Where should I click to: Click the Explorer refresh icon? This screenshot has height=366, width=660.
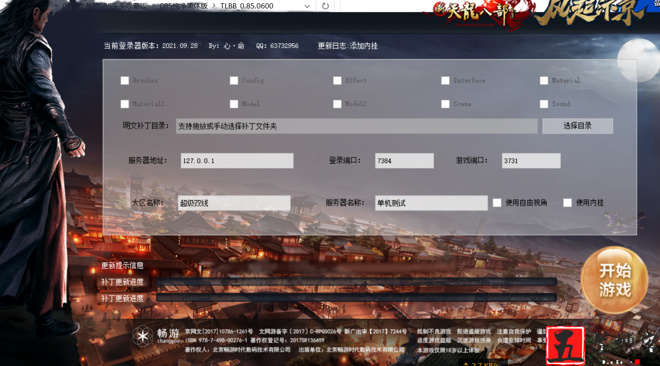point(325,6)
